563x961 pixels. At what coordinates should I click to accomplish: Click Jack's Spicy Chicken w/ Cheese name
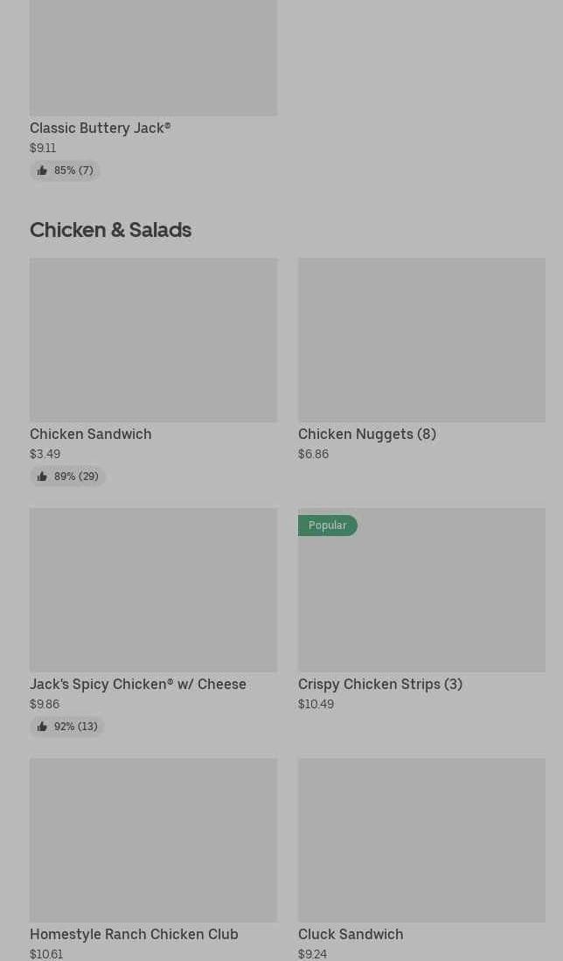[x=138, y=684]
